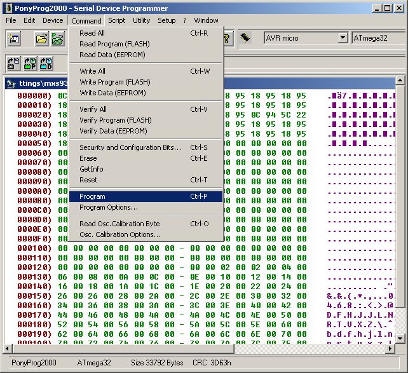Click the Open Program File folder icon
Screen dimensions: 408x373
coord(57,39)
